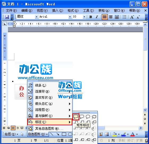Toggle 扩展 extend selection in status bar
The height and width of the screenshot is (144, 149).
coord(139,141)
